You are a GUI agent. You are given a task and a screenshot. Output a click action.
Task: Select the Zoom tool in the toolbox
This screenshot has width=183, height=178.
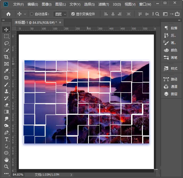6,167
